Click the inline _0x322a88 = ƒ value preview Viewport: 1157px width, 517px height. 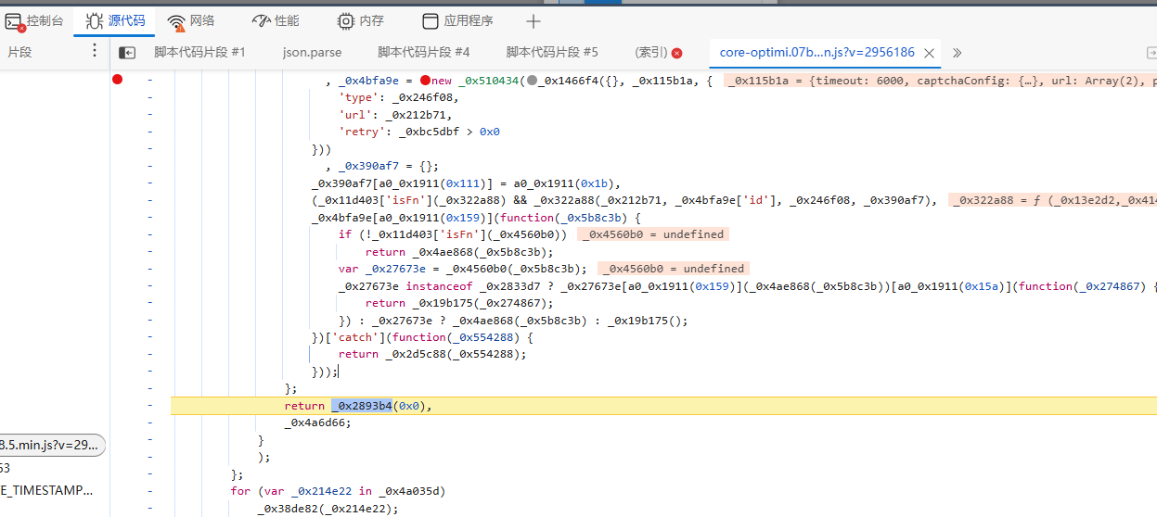click(x=1052, y=200)
